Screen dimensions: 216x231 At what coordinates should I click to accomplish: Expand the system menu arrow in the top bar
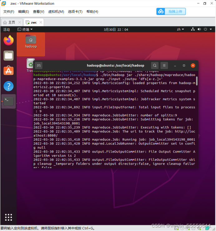pos(211,29)
